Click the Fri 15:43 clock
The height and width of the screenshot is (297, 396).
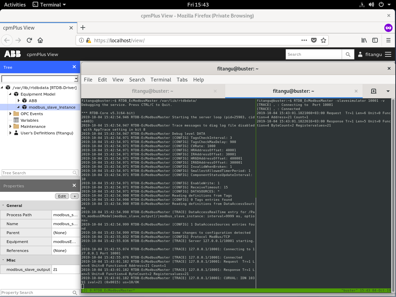click(198, 4)
